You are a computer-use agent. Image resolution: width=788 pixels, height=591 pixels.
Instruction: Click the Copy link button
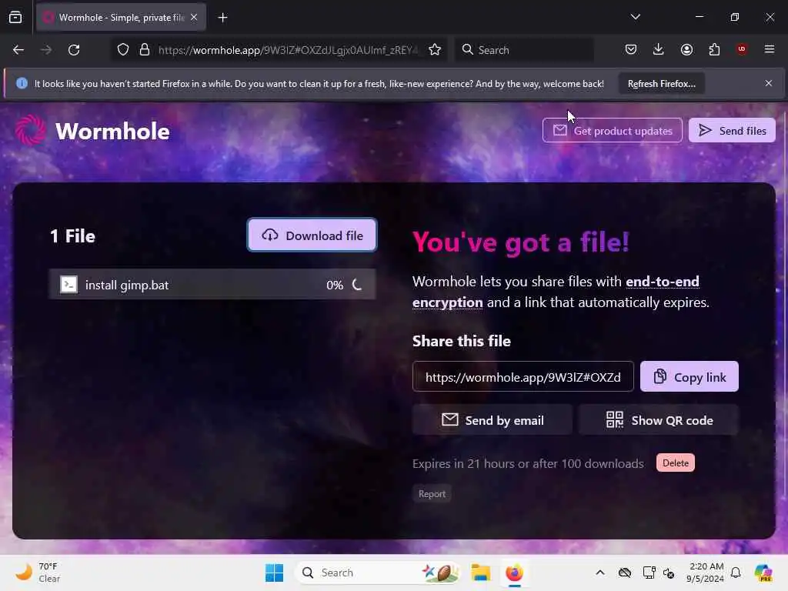(x=689, y=376)
